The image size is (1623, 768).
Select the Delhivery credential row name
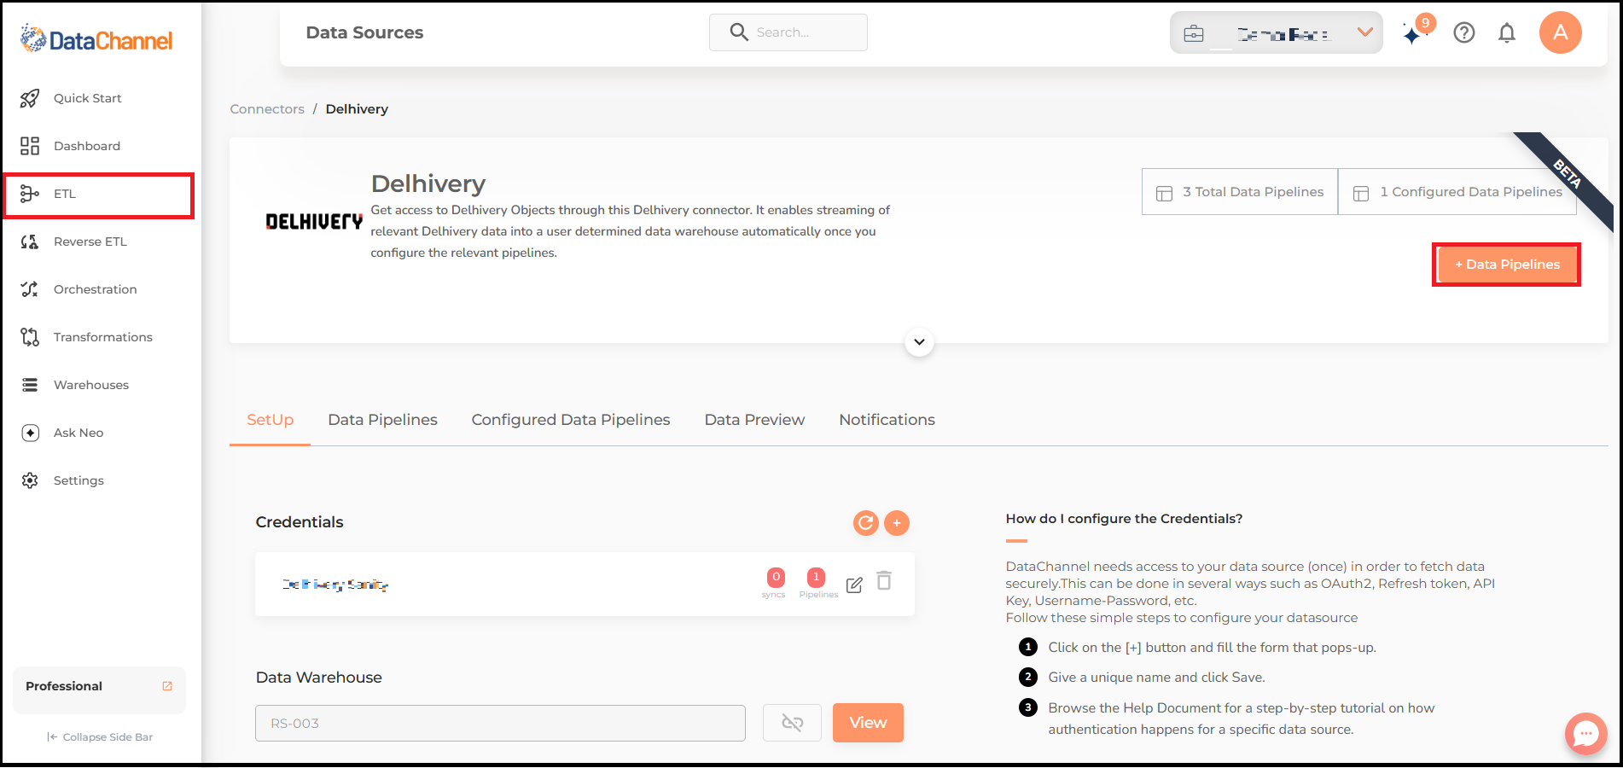point(335,585)
